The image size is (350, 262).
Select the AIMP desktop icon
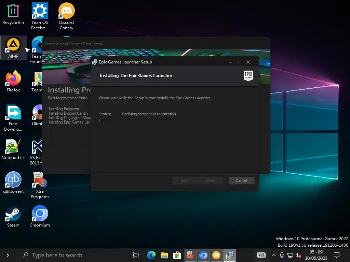tap(13, 48)
